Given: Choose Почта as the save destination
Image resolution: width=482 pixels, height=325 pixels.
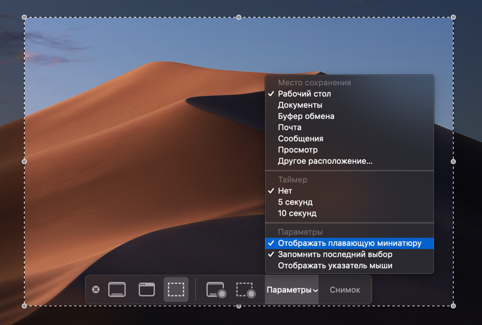Looking at the screenshot, I should 289,128.
